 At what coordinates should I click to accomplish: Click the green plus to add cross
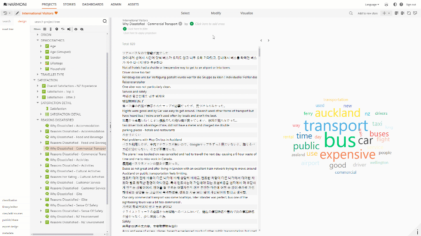192,23
